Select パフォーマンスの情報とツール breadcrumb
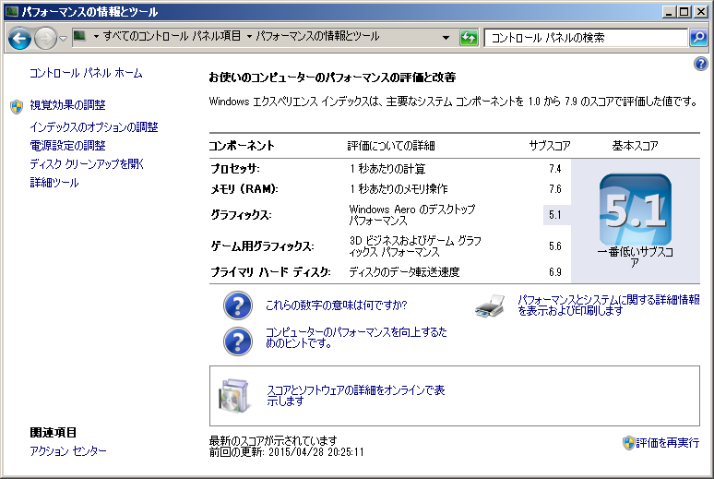The width and height of the screenshot is (714, 479). pyautogui.click(x=317, y=36)
